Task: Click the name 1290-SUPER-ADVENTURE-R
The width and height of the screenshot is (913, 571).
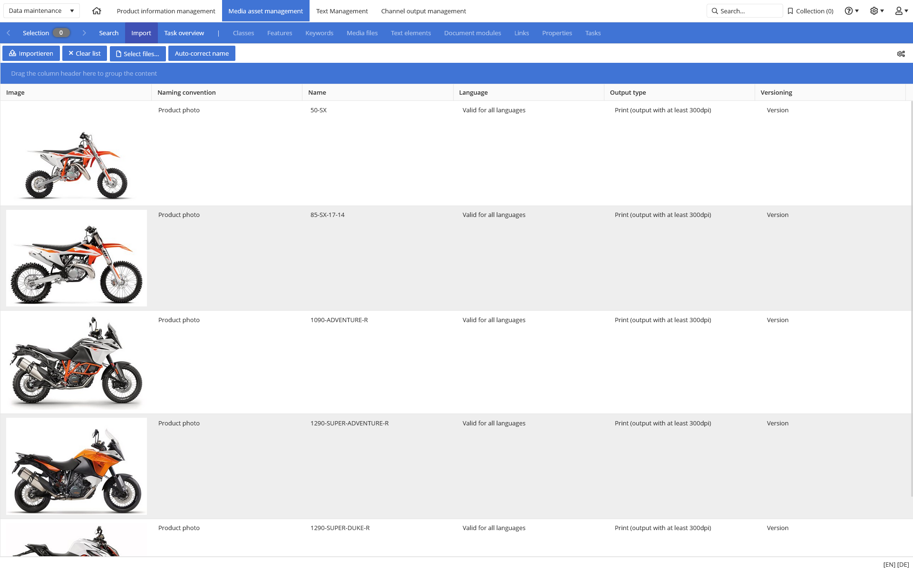Action: [x=350, y=423]
